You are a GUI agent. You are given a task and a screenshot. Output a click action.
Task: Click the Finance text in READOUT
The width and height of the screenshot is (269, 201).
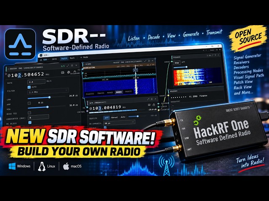[203, 96]
